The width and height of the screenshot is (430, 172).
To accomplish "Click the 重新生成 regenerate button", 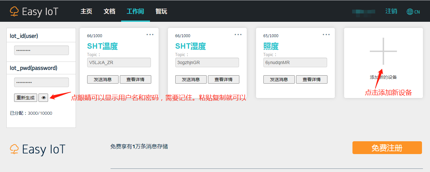I will tap(26, 98).
